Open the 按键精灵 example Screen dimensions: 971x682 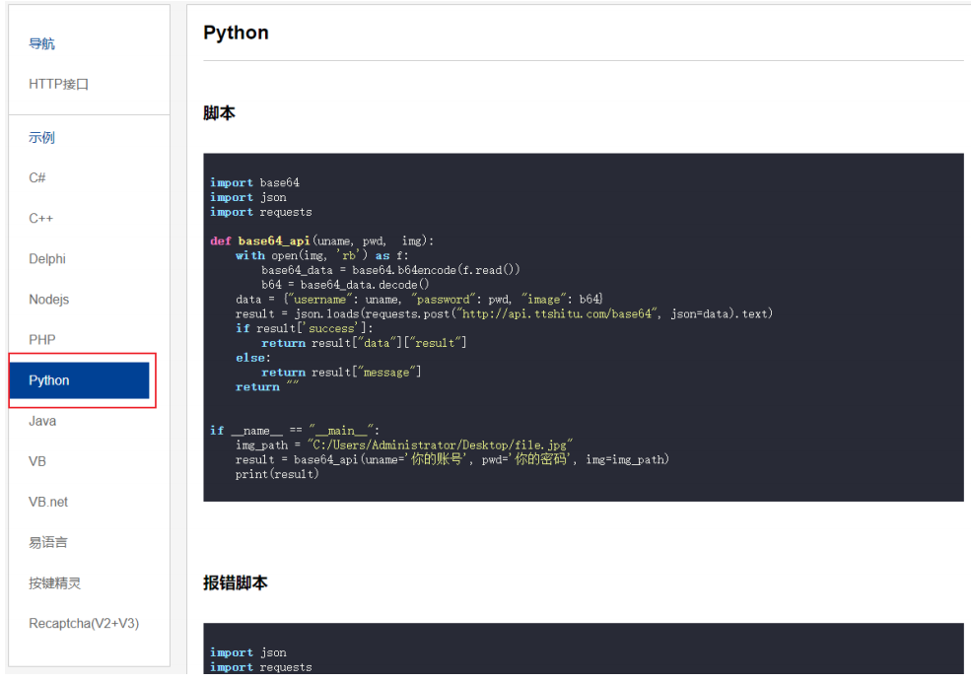pos(54,583)
